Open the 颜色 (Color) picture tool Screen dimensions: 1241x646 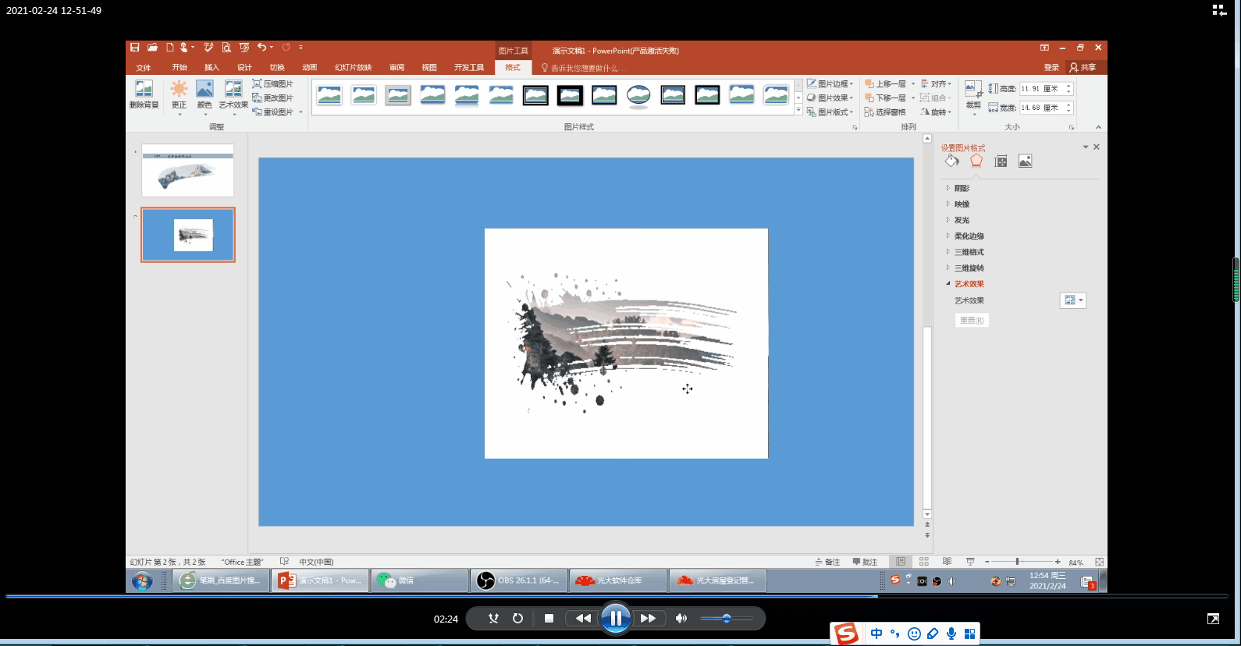[204, 97]
